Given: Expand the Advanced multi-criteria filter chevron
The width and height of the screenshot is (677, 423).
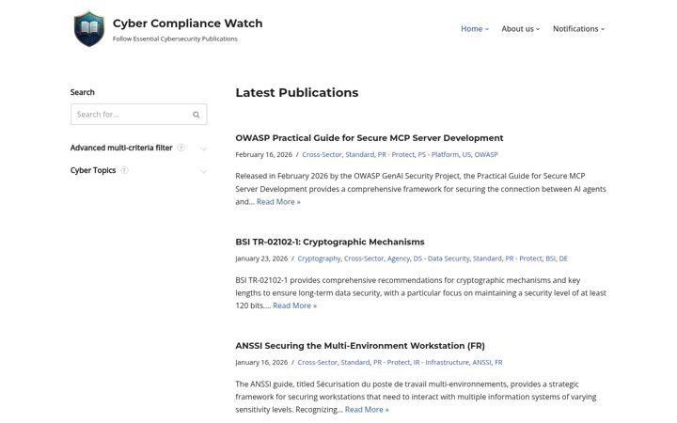Looking at the screenshot, I should (203, 149).
